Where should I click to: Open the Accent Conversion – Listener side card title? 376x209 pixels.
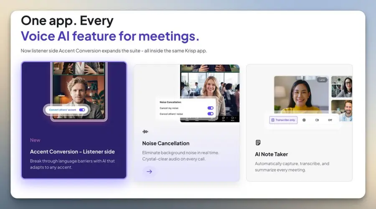tap(72, 152)
